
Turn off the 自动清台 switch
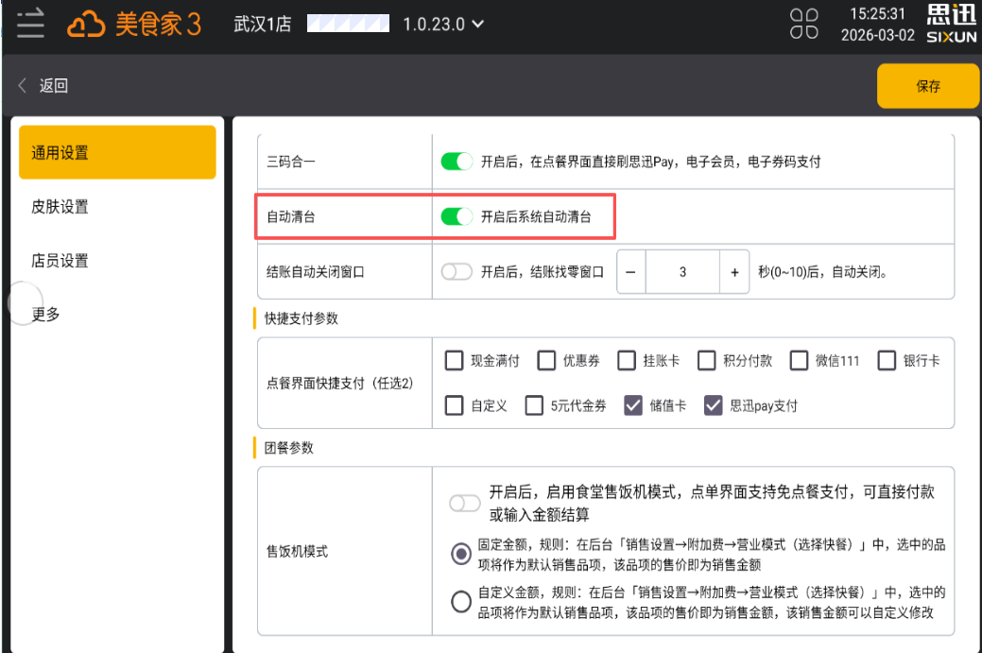click(x=457, y=216)
